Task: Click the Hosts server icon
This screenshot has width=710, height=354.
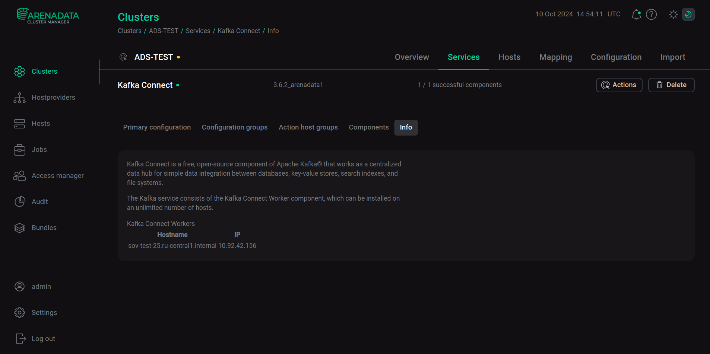Action: (x=19, y=124)
